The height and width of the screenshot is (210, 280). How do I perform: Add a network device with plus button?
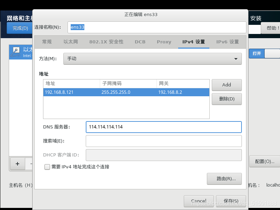pos(17,164)
